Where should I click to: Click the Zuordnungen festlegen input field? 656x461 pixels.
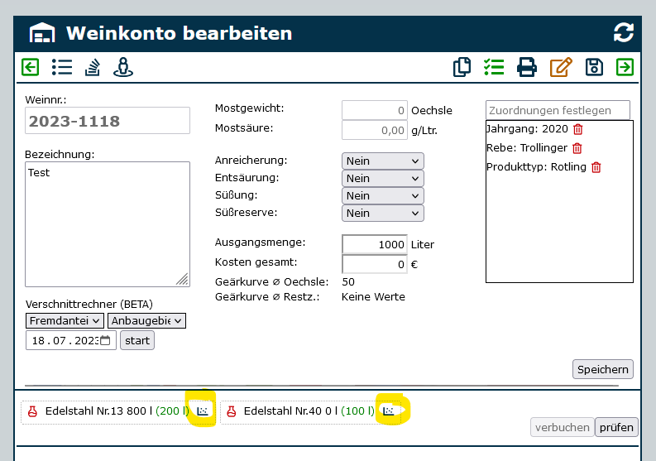[558, 110]
